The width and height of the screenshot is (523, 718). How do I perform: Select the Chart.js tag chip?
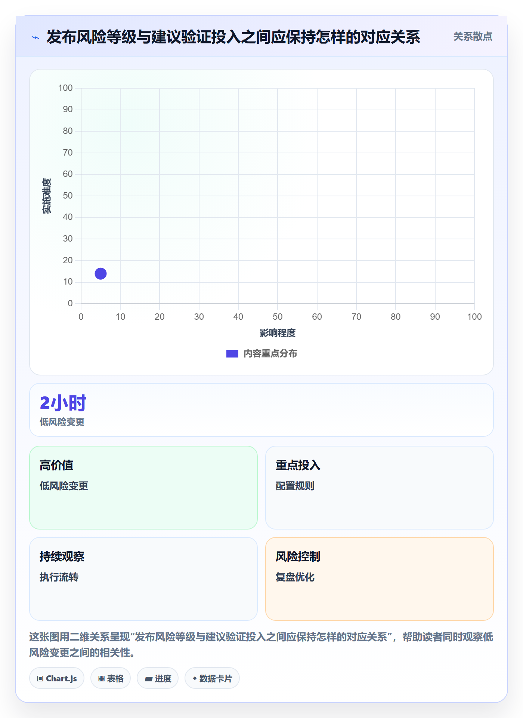click(57, 678)
